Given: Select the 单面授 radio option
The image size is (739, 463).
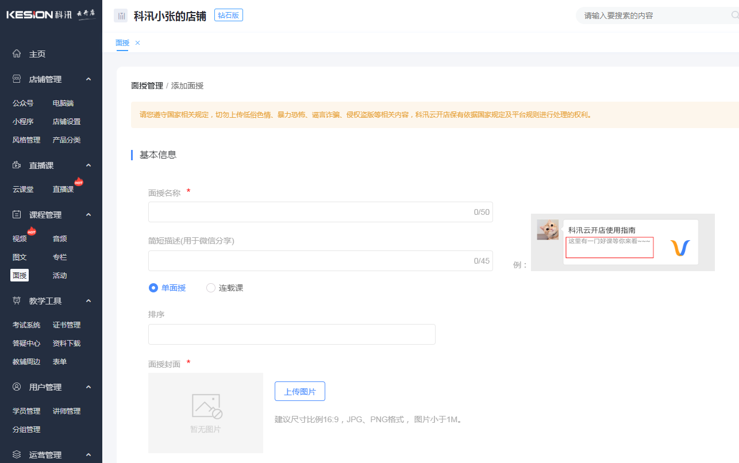Looking at the screenshot, I should 153,287.
